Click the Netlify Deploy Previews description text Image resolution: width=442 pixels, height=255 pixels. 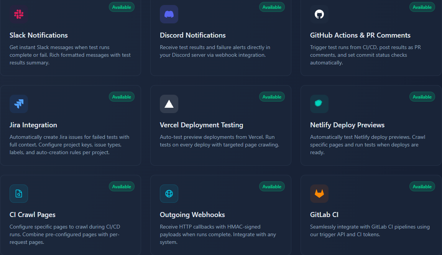(367, 145)
